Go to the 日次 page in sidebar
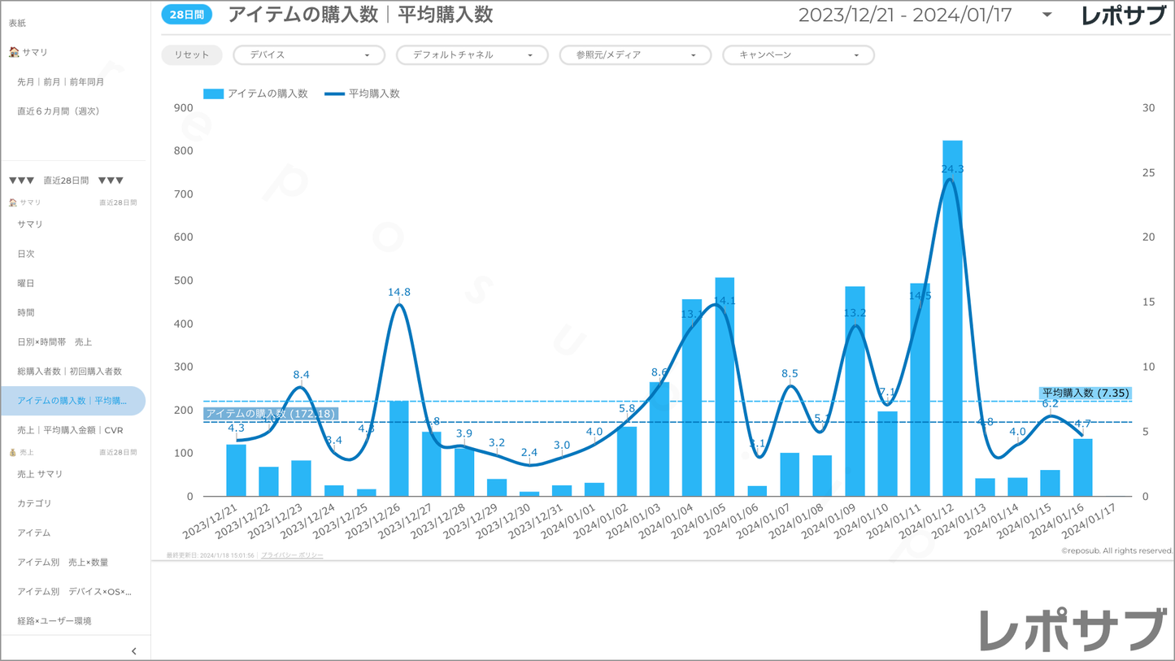The height and width of the screenshot is (661, 1175). pos(26,254)
